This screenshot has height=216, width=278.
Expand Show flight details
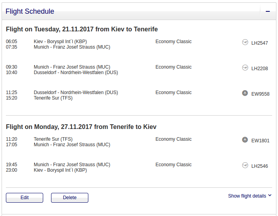(x=247, y=196)
